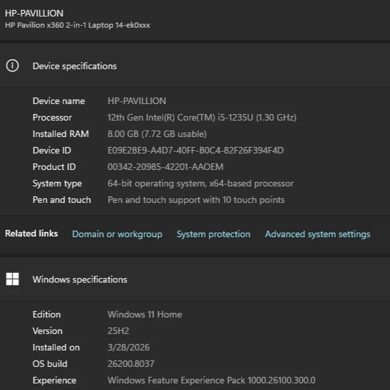
Task: Click the Windows logo beside Windows specifications
Action: (13, 279)
